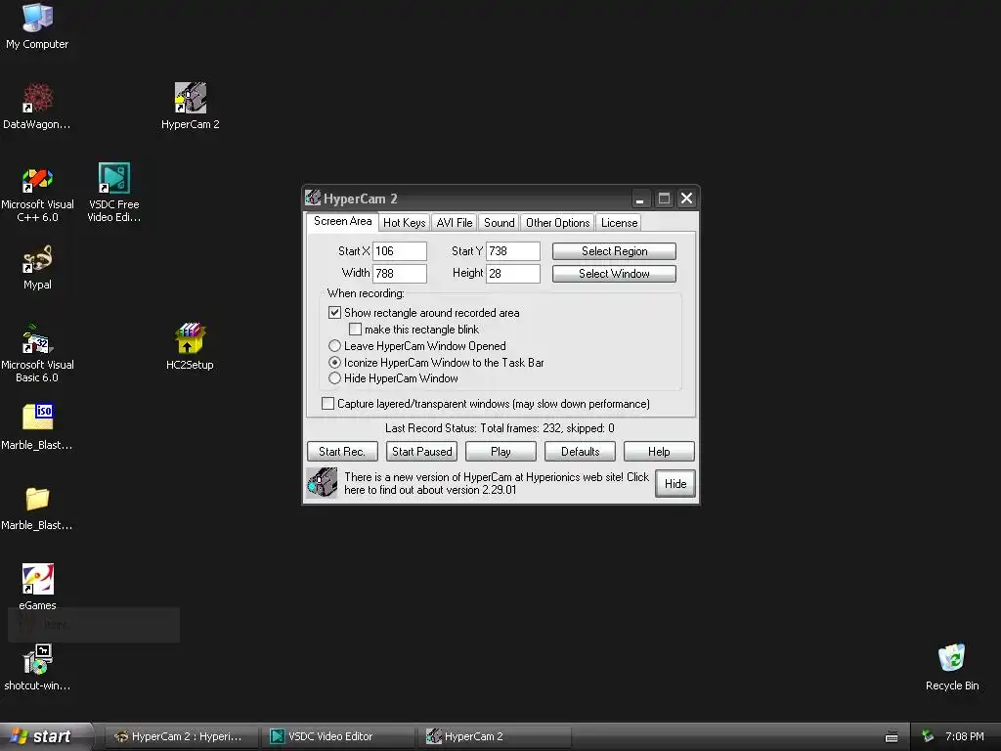Click the Start Rec. button
The height and width of the screenshot is (751, 1001).
[342, 452]
